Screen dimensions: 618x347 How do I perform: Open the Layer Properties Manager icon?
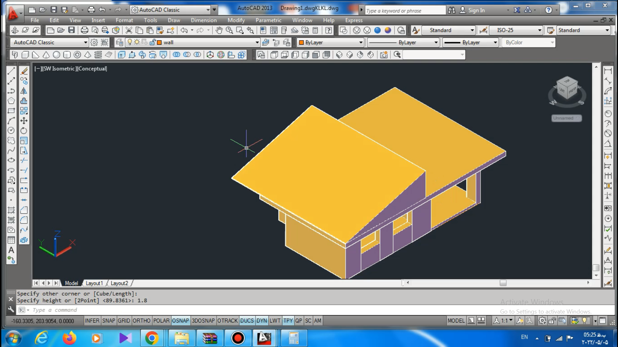(119, 42)
